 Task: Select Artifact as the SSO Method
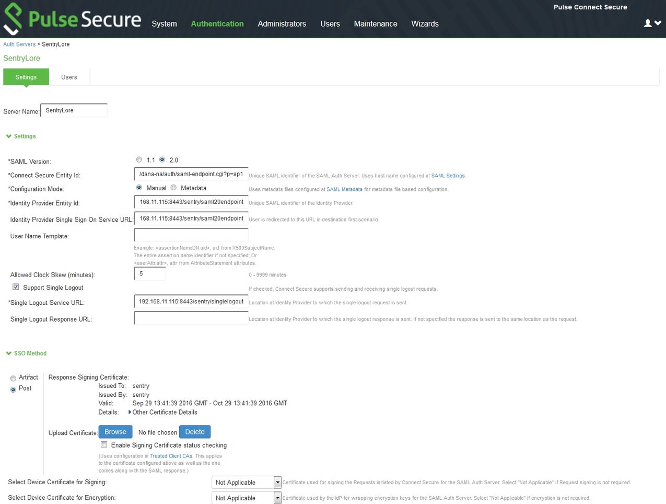pos(13,377)
